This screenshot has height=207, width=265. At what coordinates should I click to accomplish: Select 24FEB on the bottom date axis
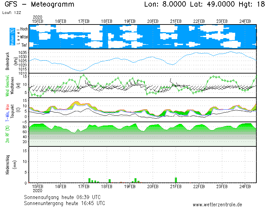(x=245, y=186)
